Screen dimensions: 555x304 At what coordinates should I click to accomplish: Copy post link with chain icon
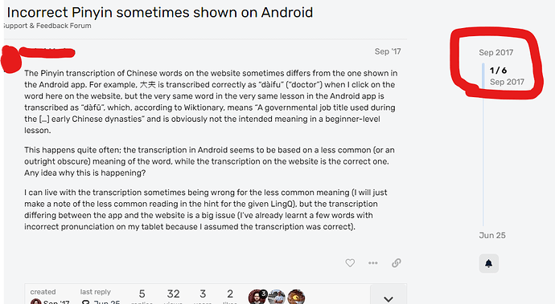(397, 263)
